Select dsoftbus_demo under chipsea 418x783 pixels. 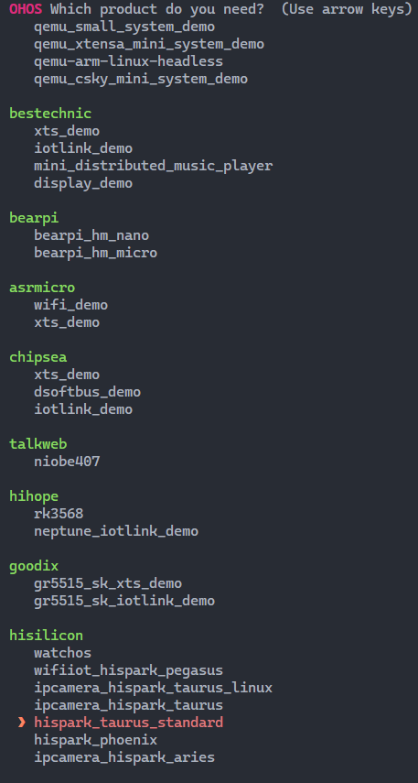(x=87, y=392)
